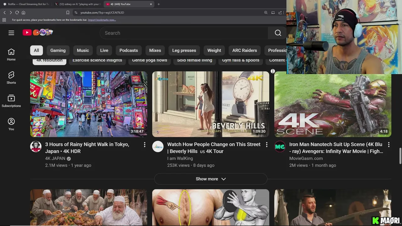
Task: Click the I am WalKing channel name
Action: 180,159
